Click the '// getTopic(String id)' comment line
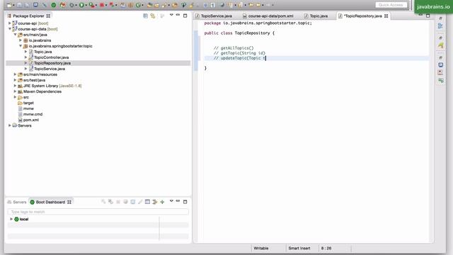Screen dimensions: 453x255 (239, 53)
